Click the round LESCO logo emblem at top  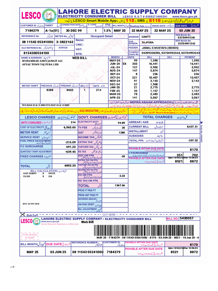[x=49, y=16]
